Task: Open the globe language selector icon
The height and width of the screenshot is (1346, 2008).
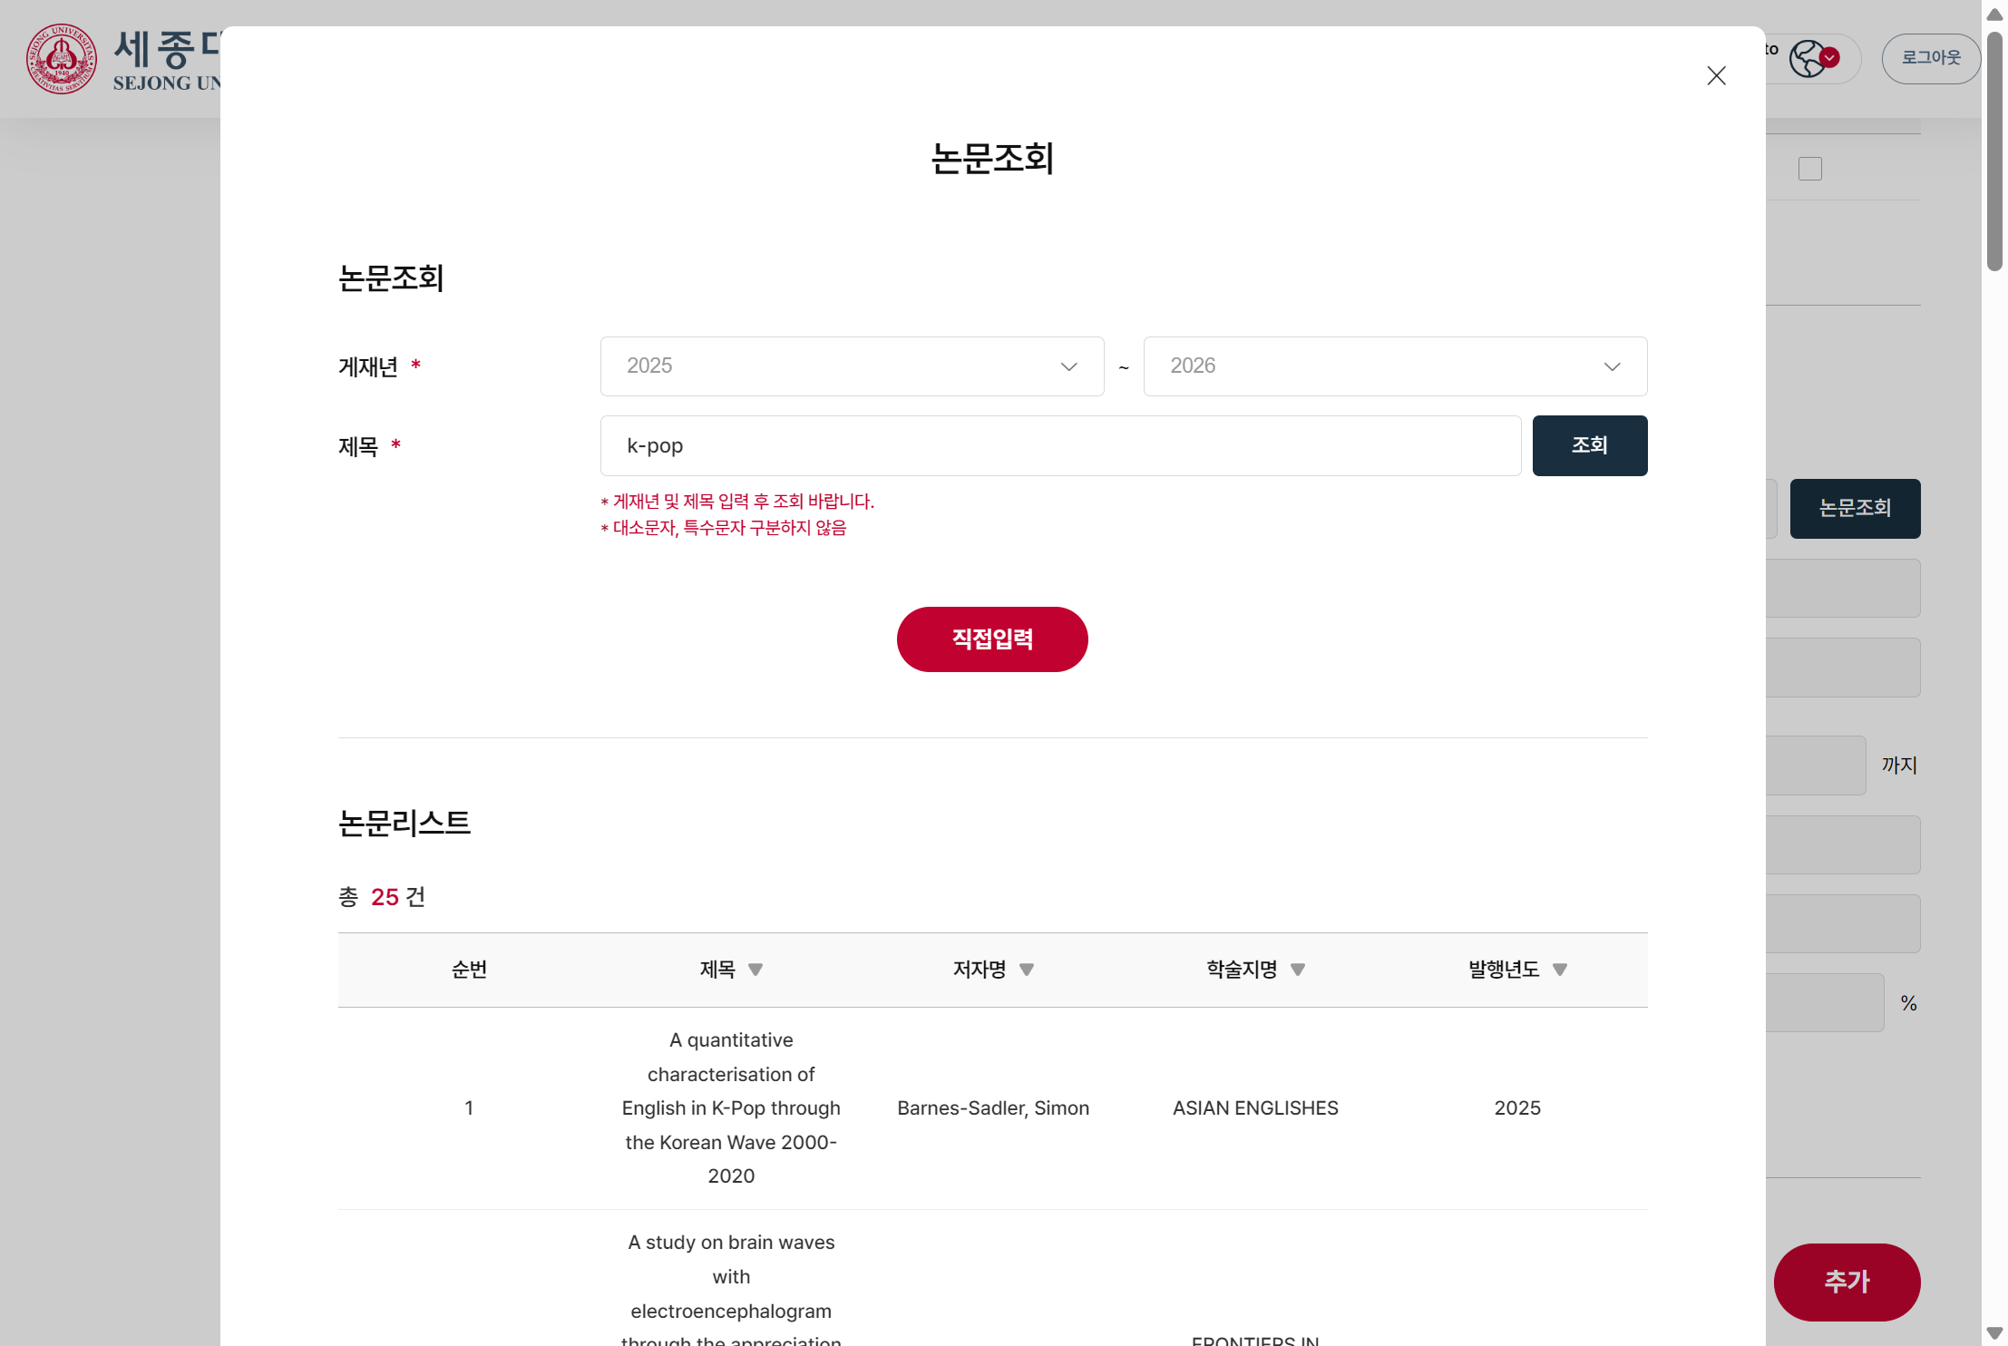Action: (x=1807, y=59)
